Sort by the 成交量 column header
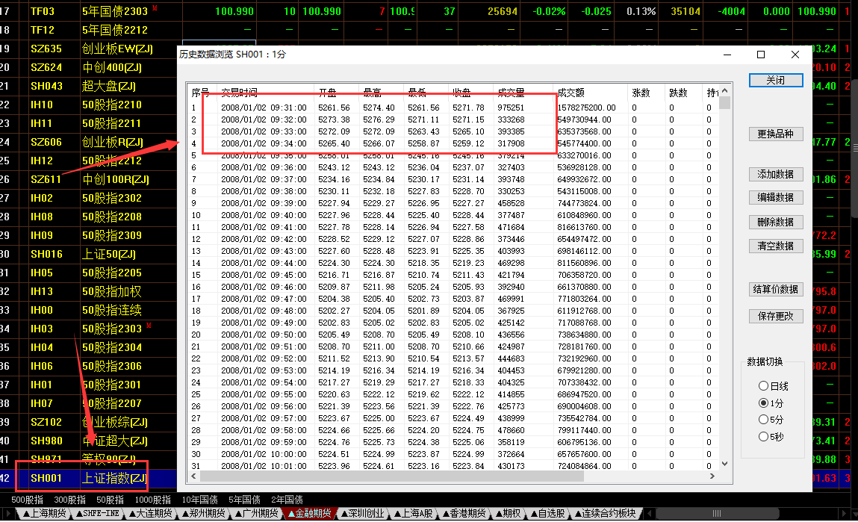The image size is (858, 522). (x=511, y=93)
